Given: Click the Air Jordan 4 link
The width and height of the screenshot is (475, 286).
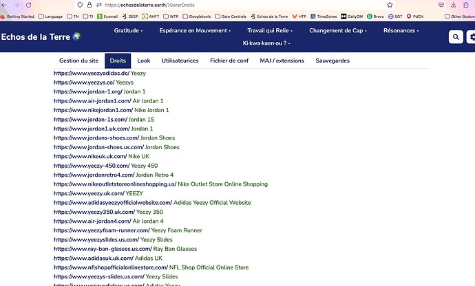Looking at the screenshot, I should tap(148, 221).
